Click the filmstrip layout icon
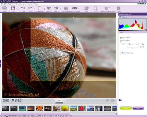This screenshot has width=147, height=117. click(x=107, y=100)
